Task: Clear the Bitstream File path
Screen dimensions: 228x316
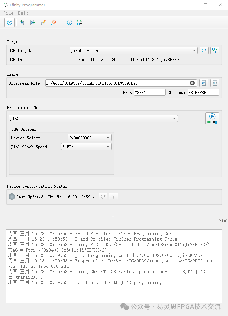Action: (x=192, y=83)
